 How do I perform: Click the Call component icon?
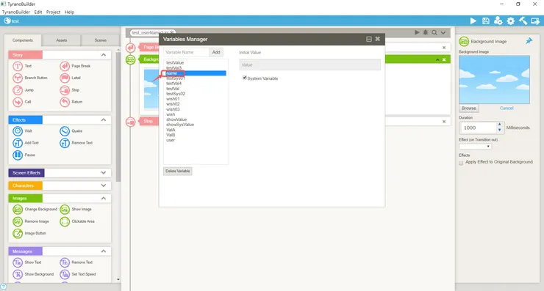pyautogui.click(x=18, y=102)
